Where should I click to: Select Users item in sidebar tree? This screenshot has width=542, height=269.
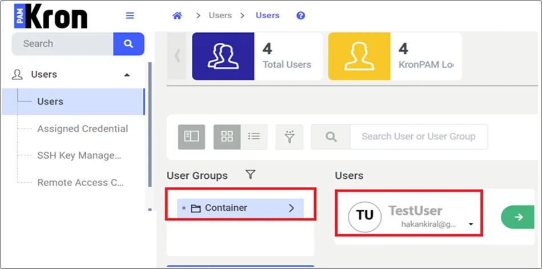pyautogui.click(x=73, y=102)
